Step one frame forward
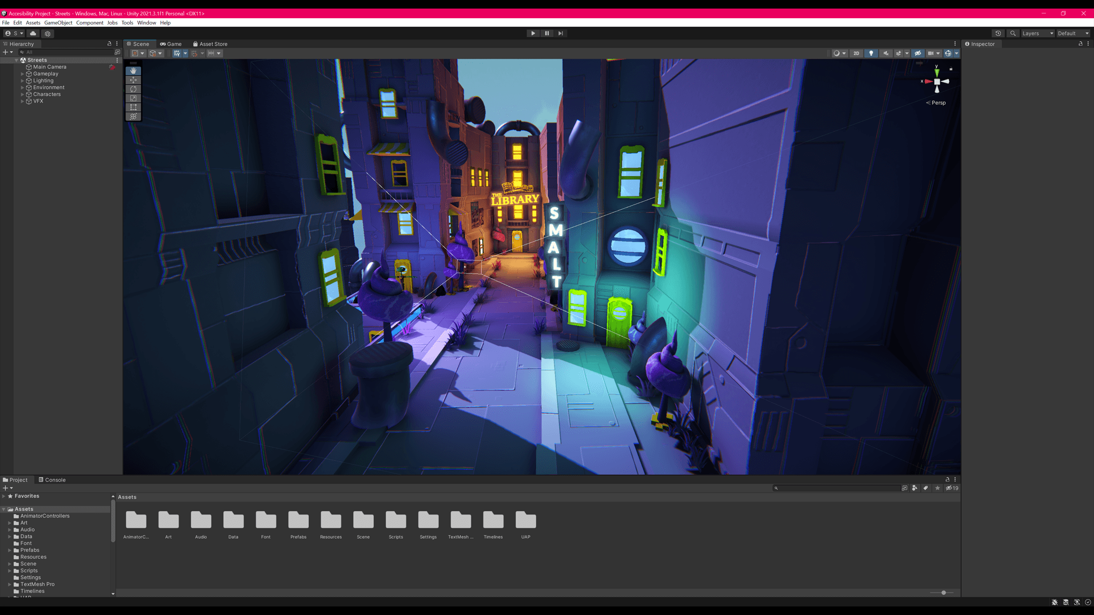Screen dimensions: 1094x615 pyautogui.click(x=560, y=33)
